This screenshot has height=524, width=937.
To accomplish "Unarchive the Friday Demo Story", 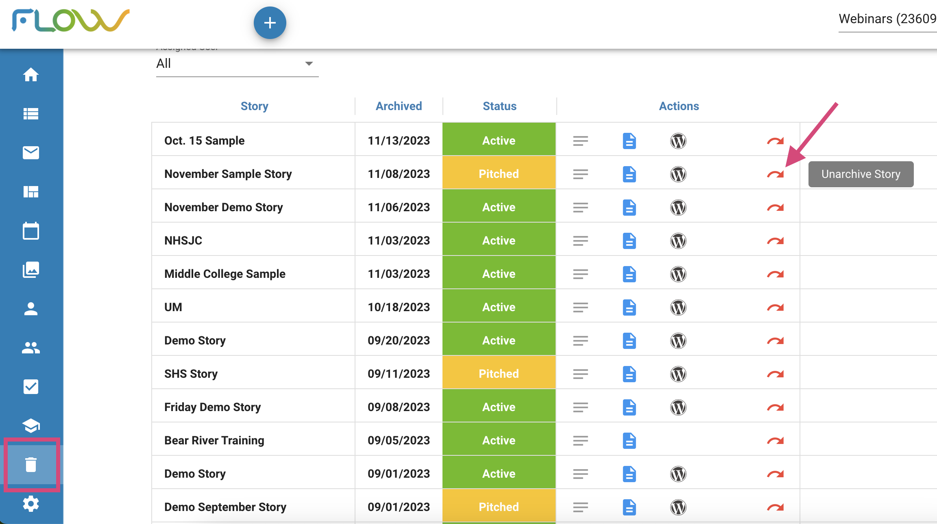I will [776, 407].
